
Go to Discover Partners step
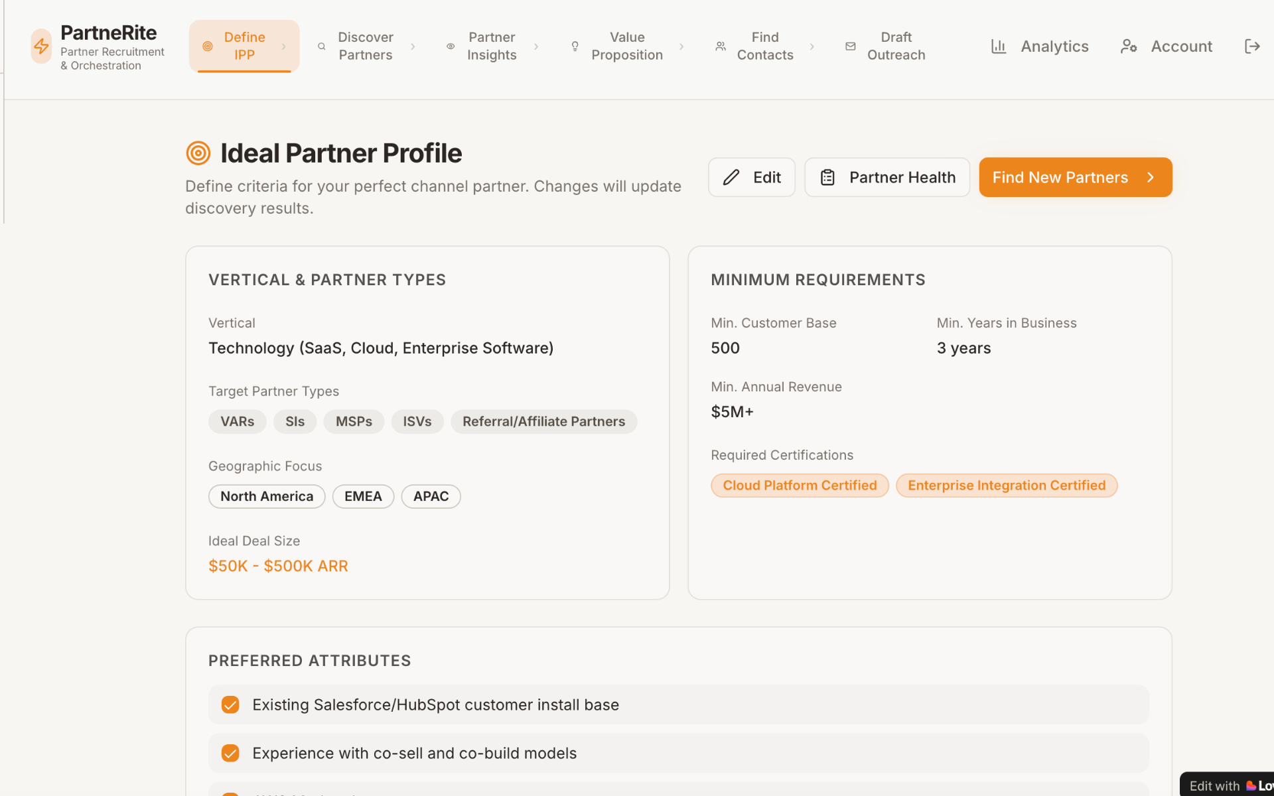point(365,46)
